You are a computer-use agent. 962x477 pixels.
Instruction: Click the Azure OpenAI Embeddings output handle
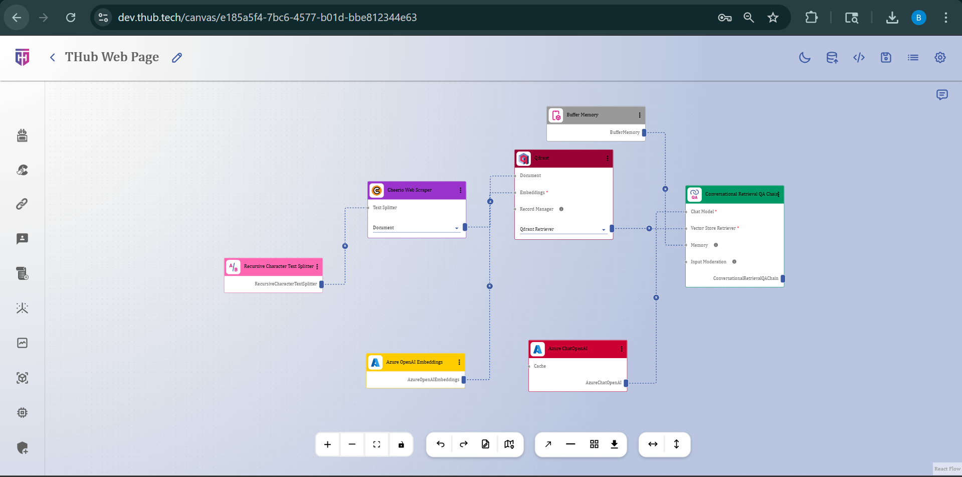[464, 380]
